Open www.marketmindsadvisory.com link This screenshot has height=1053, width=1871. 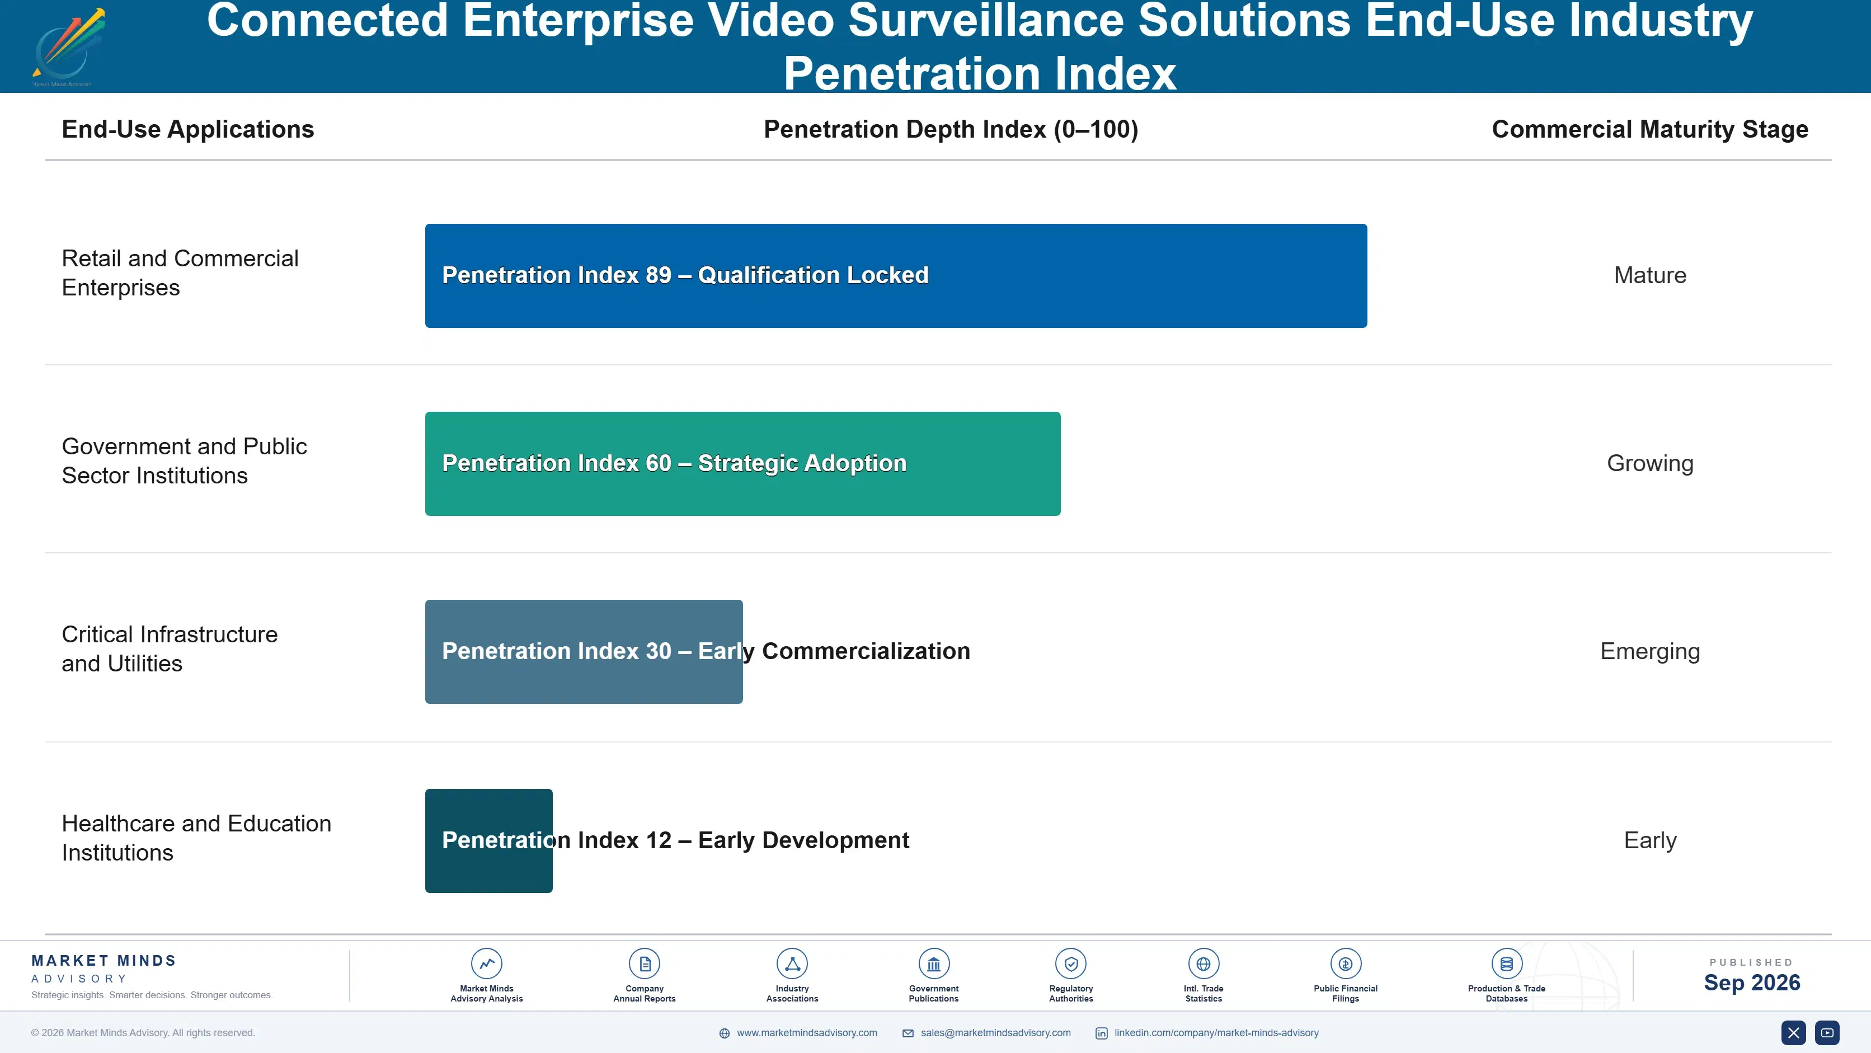pos(806,1033)
